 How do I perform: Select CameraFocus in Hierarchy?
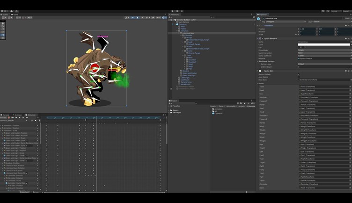(x=186, y=82)
